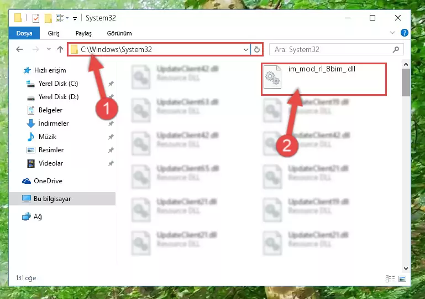
Task: Click the search magnifier icon
Action: coord(396,49)
